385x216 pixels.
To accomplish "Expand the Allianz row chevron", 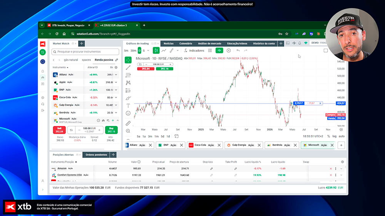I will tap(116, 74).
